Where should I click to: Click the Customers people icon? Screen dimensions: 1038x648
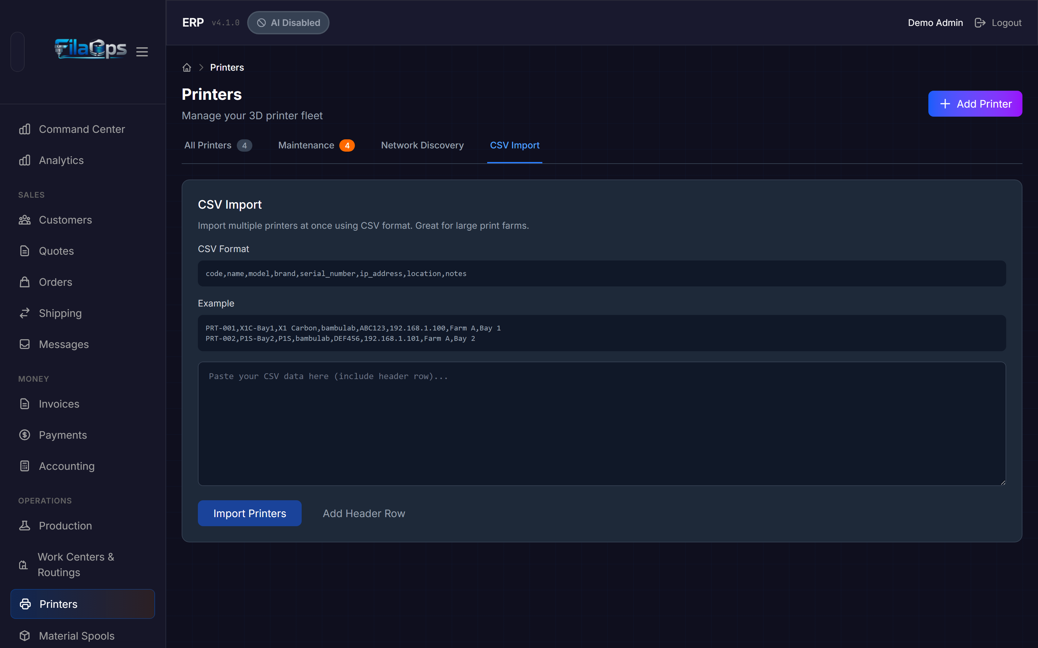(x=24, y=220)
